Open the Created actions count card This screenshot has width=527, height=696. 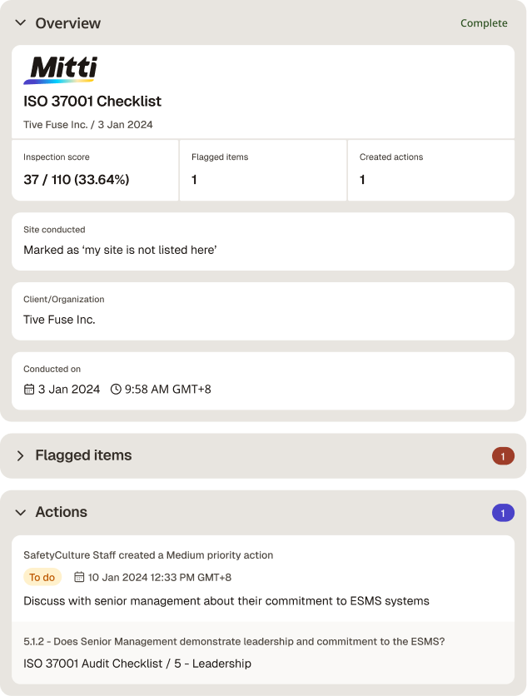[431, 171]
